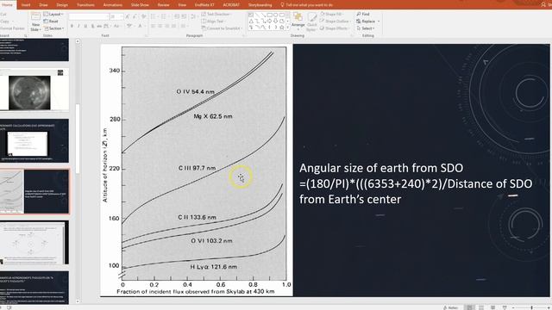Image resolution: width=552 pixels, height=310 pixels.
Task: Open the font color A dropdown
Action: point(145,26)
